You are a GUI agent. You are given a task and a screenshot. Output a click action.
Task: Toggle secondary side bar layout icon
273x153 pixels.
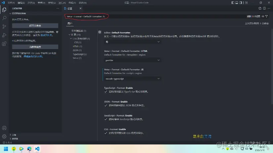pyautogui.click(x=241, y=3)
